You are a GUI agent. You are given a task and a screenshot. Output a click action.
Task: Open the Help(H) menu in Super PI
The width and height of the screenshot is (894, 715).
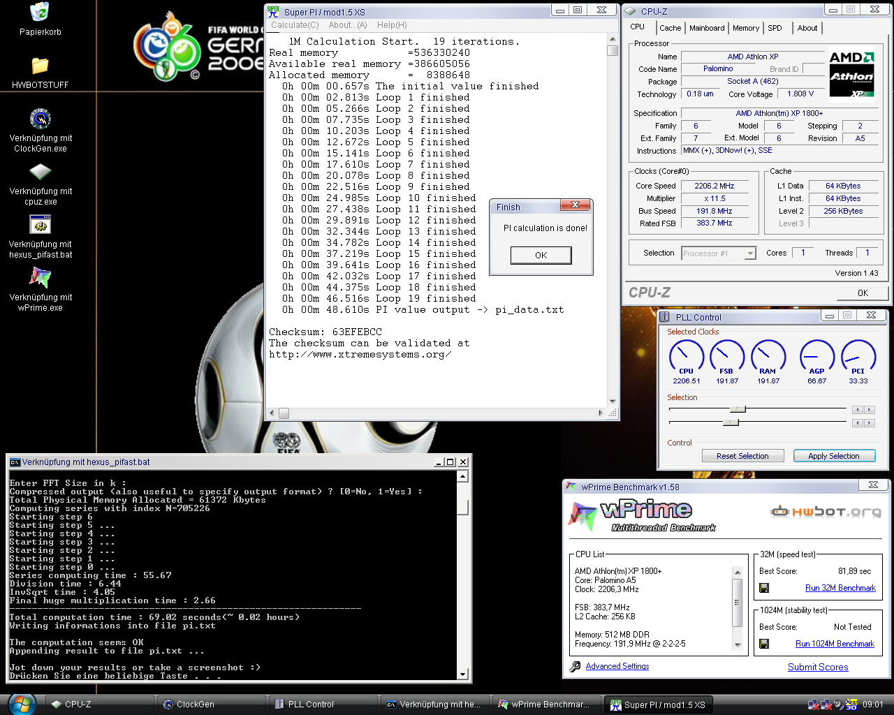pyautogui.click(x=392, y=25)
